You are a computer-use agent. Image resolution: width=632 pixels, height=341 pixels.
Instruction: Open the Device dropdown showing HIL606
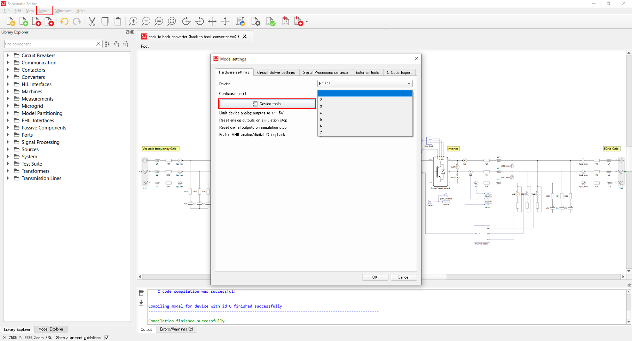tap(365, 84)
